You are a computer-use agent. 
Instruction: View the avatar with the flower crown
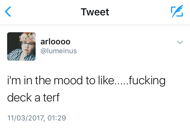click(21, 46)
